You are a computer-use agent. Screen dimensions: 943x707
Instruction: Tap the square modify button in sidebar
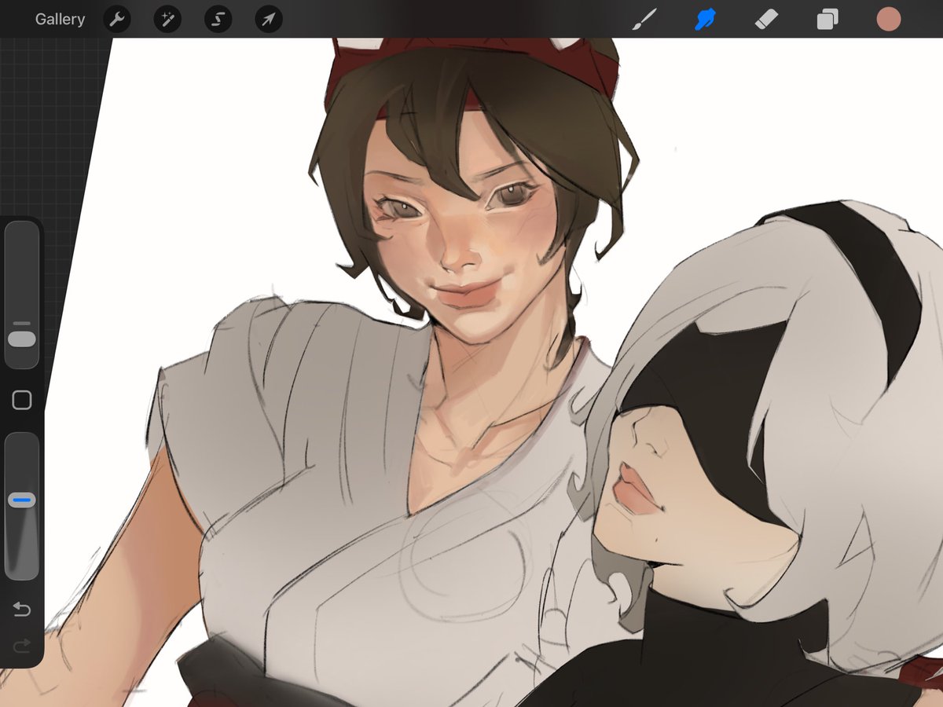tap(22, 401)
